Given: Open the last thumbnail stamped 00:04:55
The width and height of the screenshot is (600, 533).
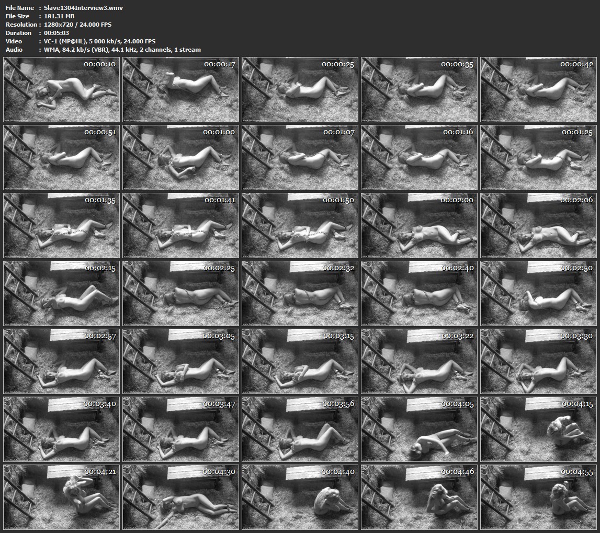Looking at the screenshot, I should coord(538,497).
